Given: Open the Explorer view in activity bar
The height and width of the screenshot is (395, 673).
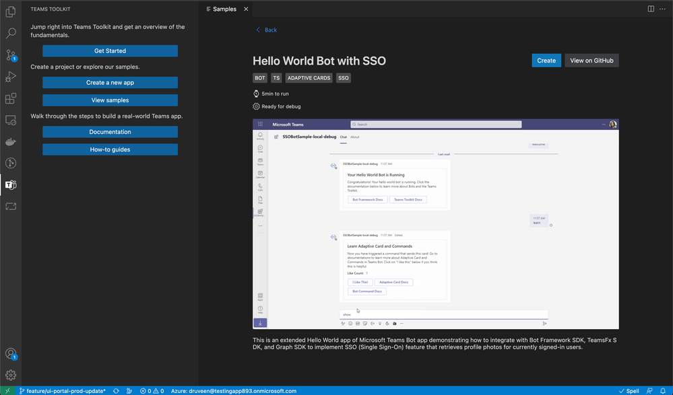Looking at the screenshot, I should click(x=11, y=11).
